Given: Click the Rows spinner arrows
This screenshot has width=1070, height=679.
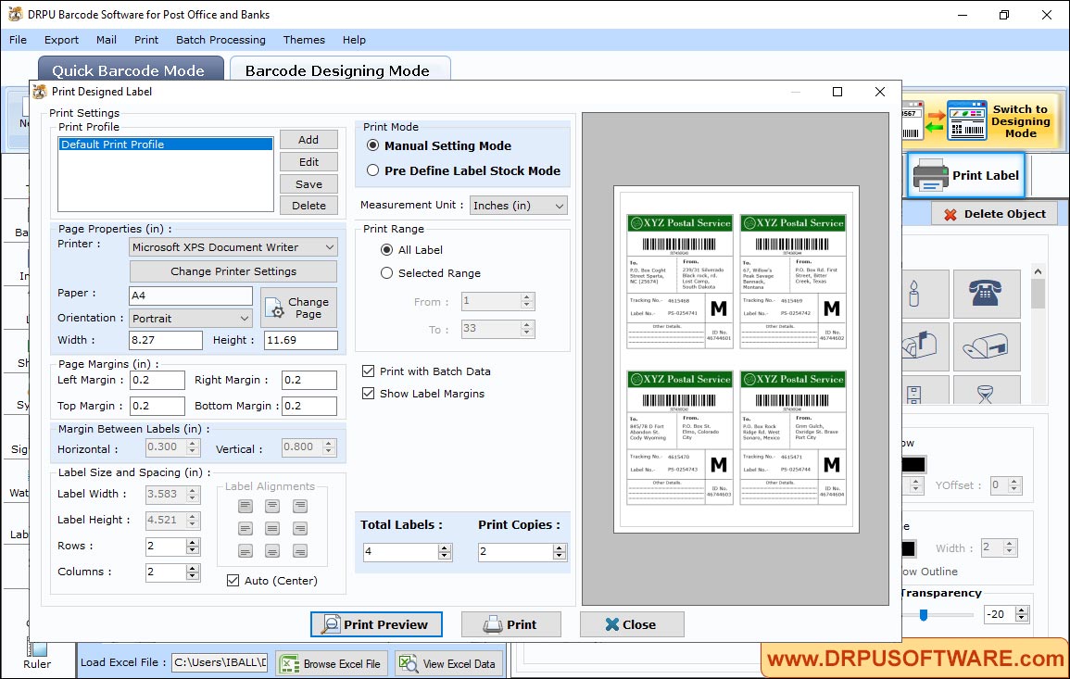Looking at the screenshot, I should pos(193,546).
